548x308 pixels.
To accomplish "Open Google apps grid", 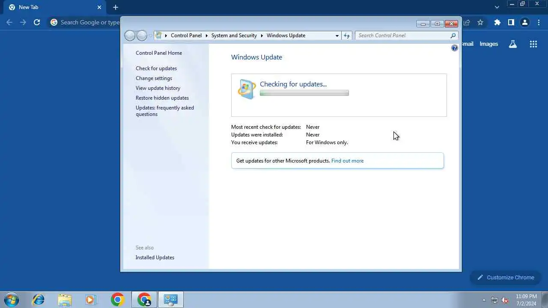I will (x=533, y=44).
